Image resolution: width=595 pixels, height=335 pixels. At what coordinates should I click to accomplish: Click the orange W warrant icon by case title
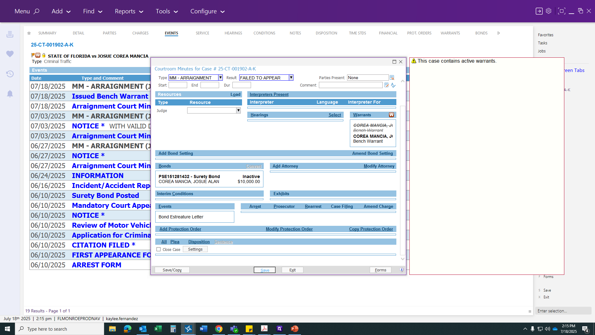[x=38, y=55]
